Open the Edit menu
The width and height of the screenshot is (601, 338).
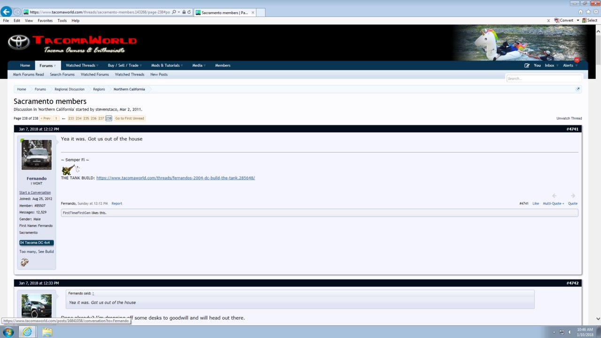point(17,21)
